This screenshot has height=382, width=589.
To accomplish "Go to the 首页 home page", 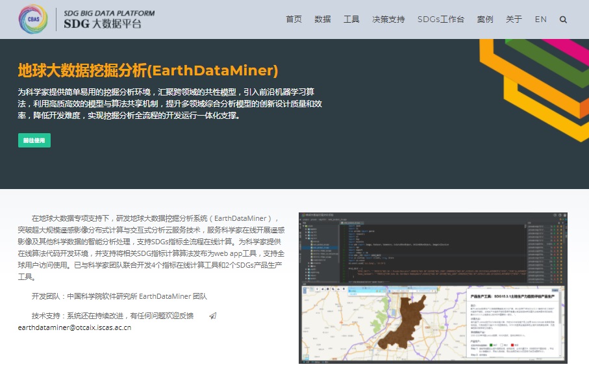I will coord(294,19).
